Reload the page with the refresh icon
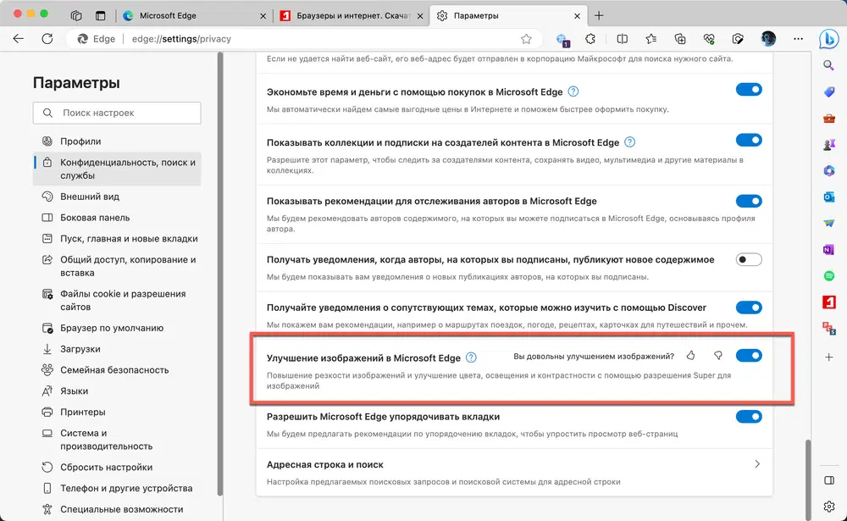The height and width of the screenshot is (521, 847). pyautogui.click(x=47, y=38)
